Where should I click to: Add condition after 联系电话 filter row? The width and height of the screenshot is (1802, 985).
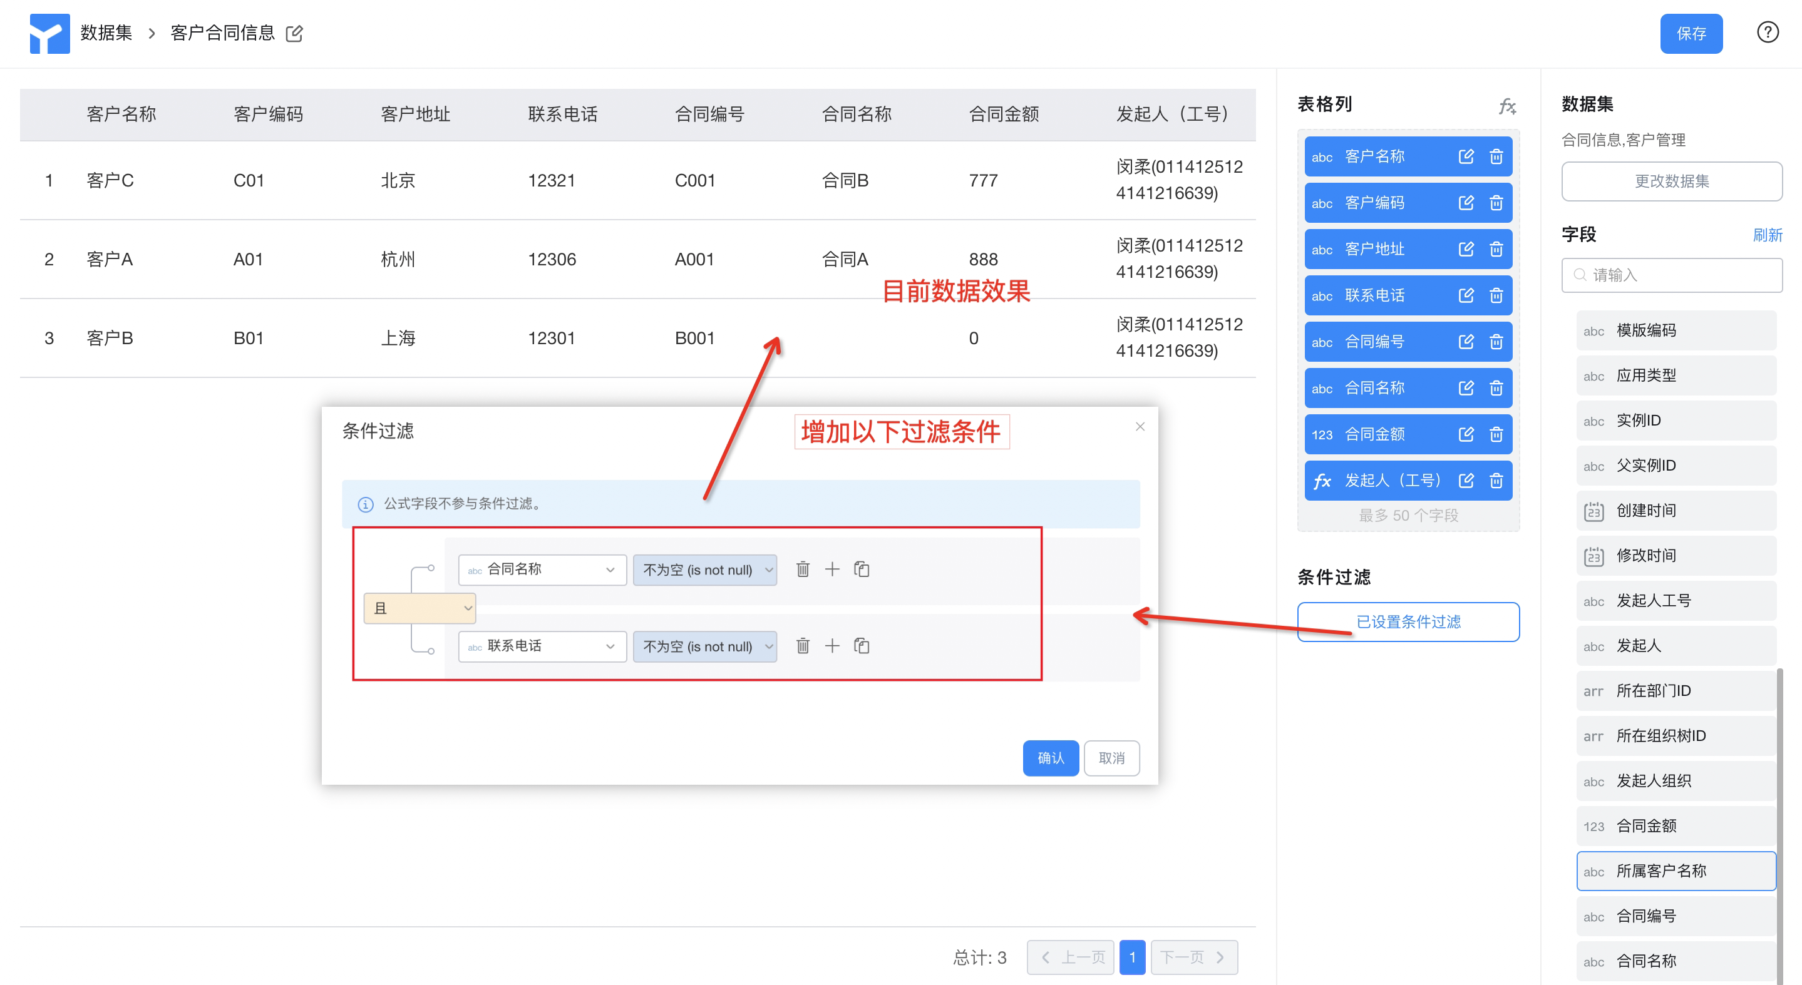coord(831,645)
